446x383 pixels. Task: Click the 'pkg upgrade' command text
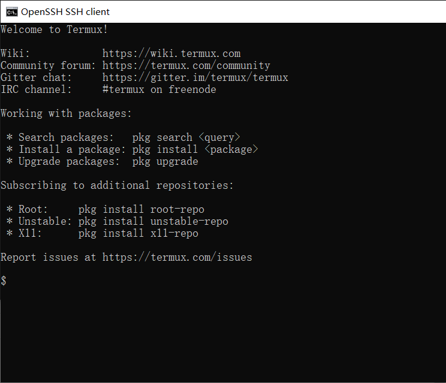click(x=165, y=161)
